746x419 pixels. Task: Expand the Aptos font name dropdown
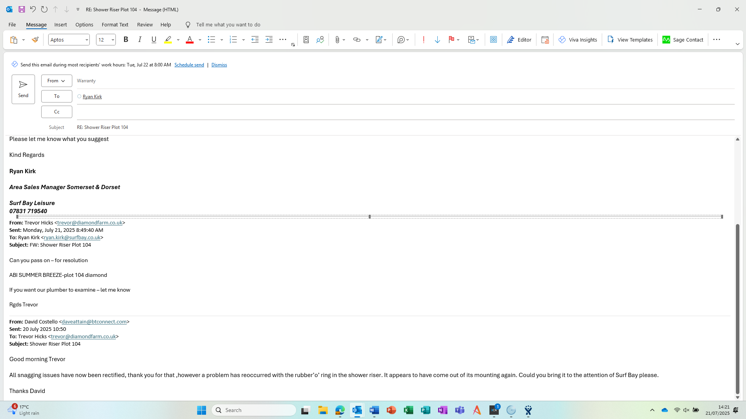[86, 40]
